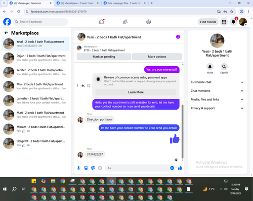Click the chat scroll down arrow
Image resolution: width=253 pixels, height=201 pixels.
(x=182, y=160)
